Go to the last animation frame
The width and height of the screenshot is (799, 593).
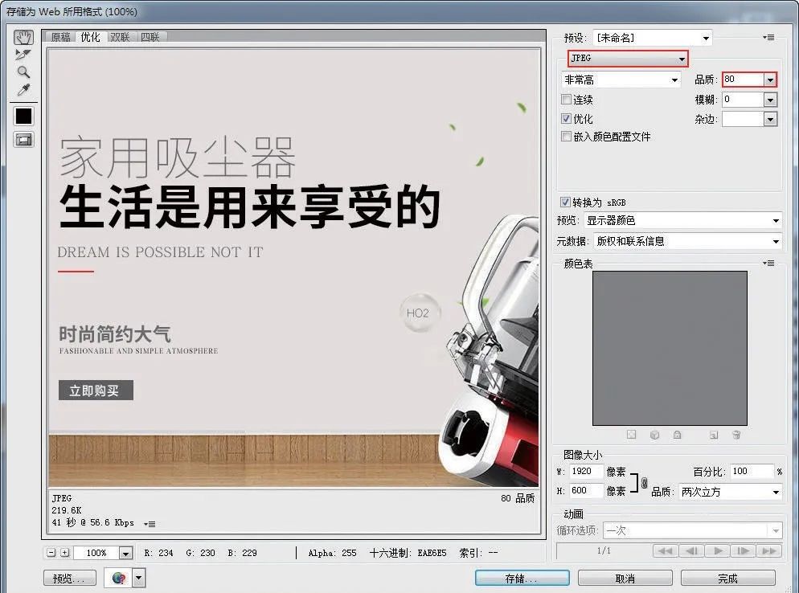(769, 550)
